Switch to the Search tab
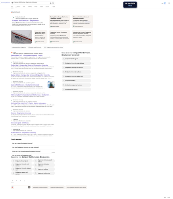This screenshot has width=173, height=199. point(18,7)
